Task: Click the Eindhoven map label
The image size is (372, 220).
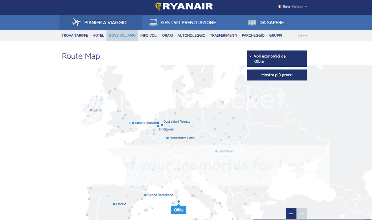Action: [x=166, y=130]
